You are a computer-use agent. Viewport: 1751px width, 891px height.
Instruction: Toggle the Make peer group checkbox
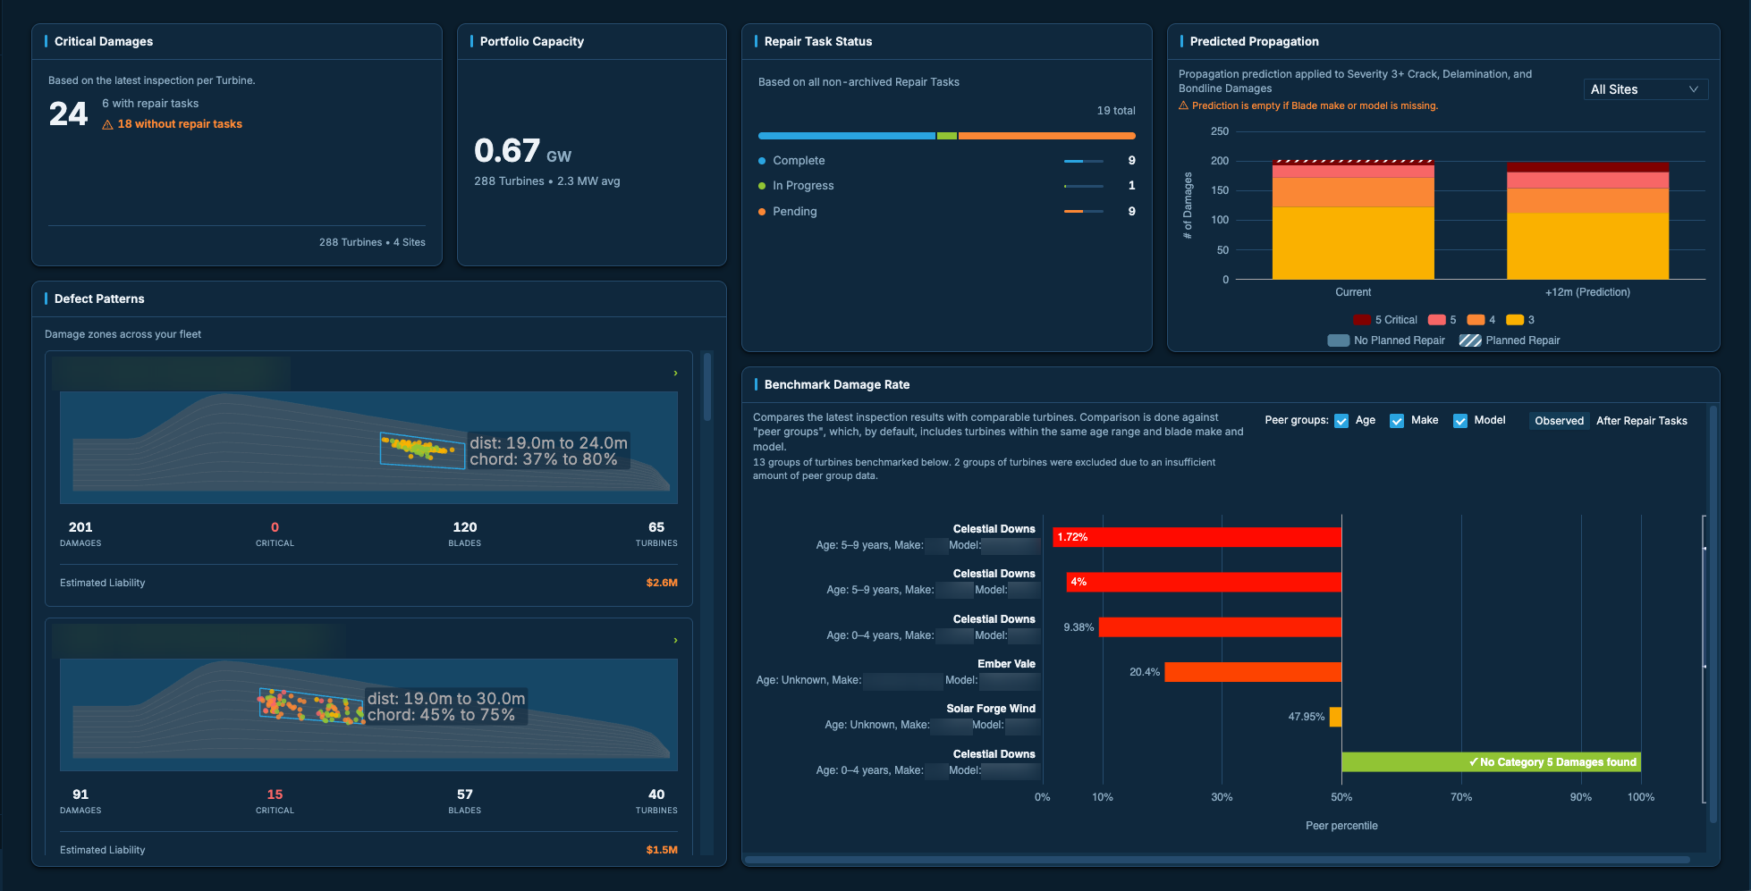1397,421
